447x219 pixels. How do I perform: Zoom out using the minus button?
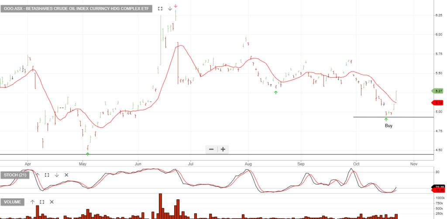[x=211, y=149]
